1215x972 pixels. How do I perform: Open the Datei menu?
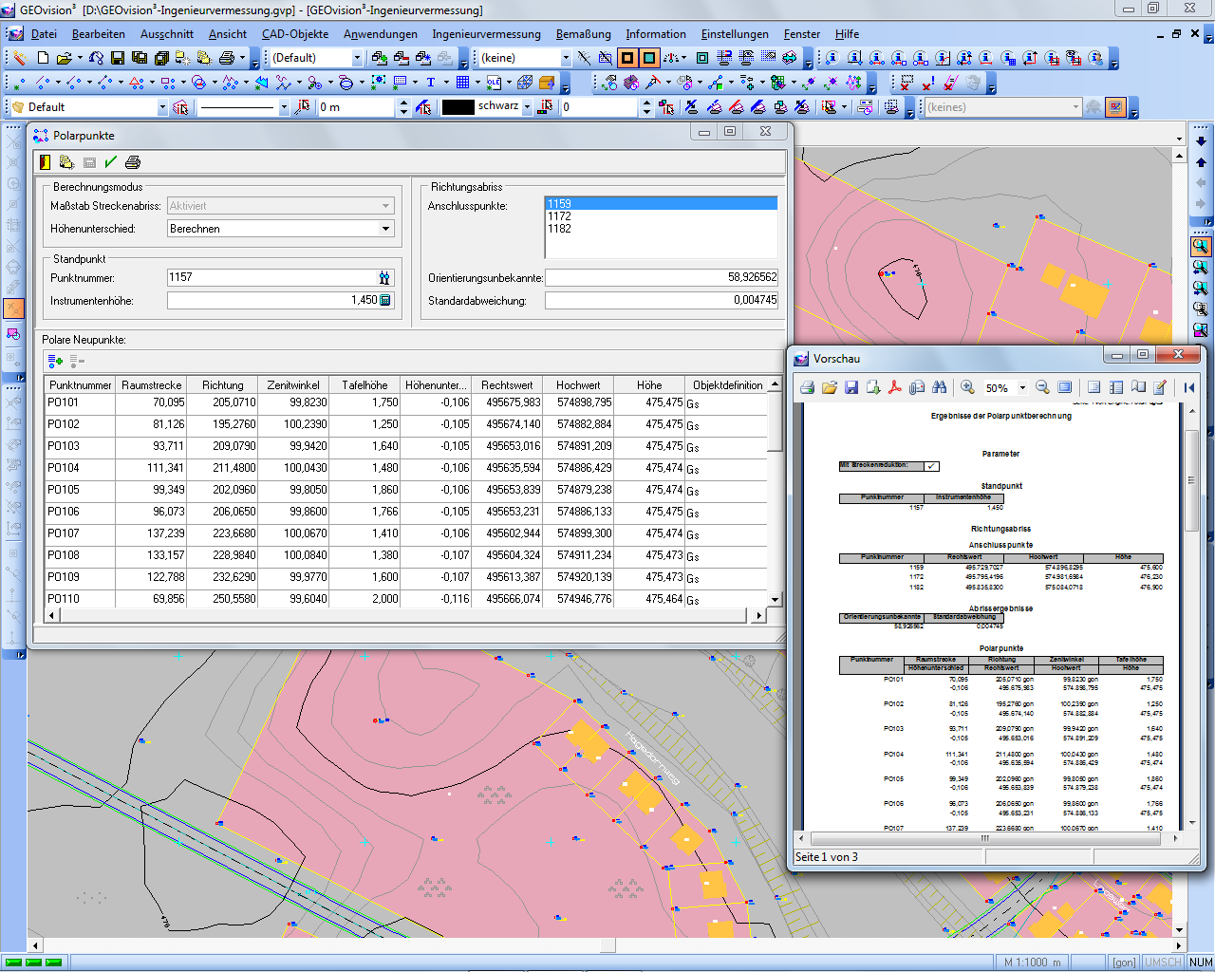tap(44, 34)
